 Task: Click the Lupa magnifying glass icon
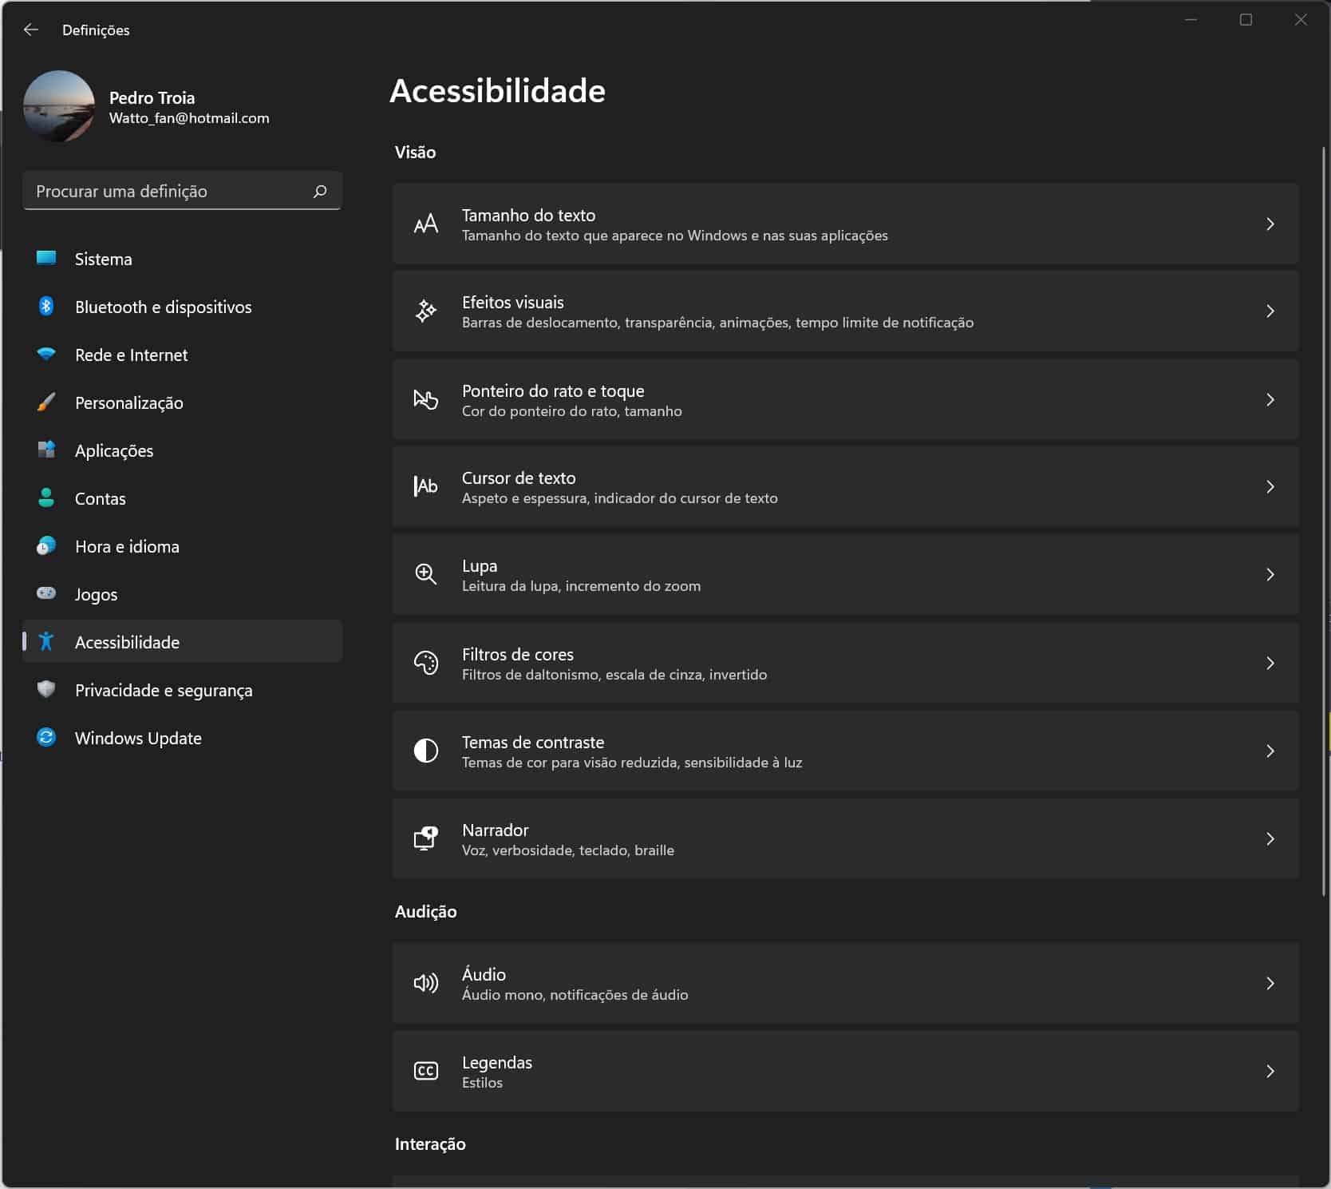tap(425, 574)
